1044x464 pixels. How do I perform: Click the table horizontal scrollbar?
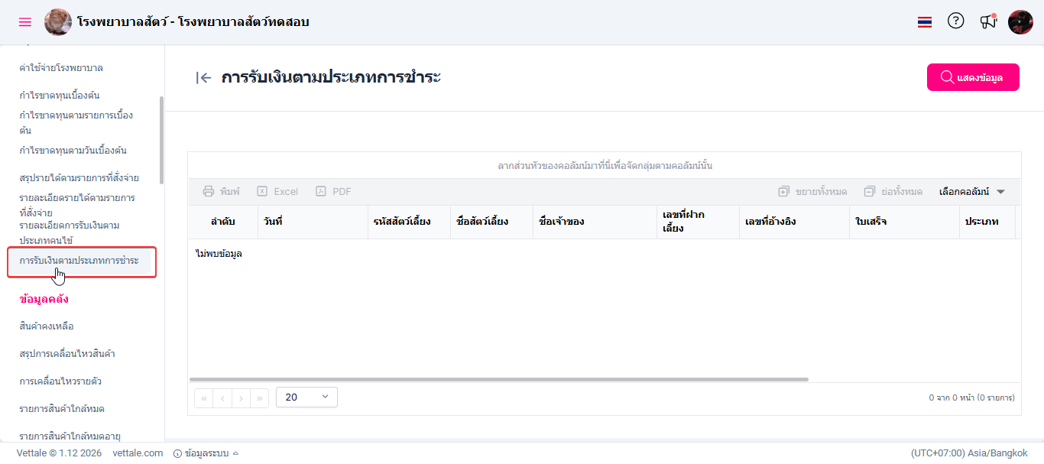click(498, 379)
